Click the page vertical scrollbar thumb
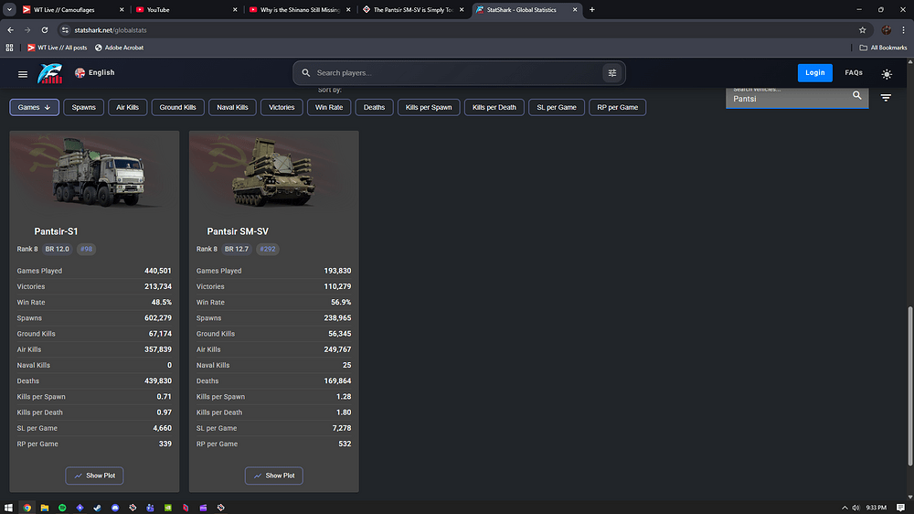Viewport: 914px width, 514px height. [910, 386]
